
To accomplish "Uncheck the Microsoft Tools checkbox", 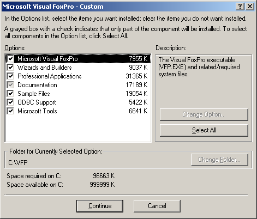I will pyautogui.click(x=10, y=111).
